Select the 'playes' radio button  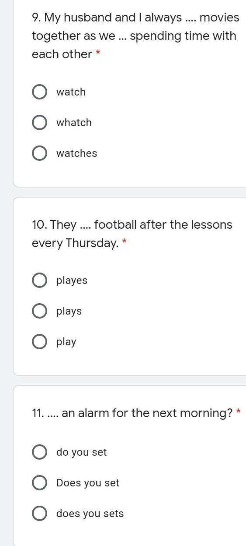click(39, 280)
